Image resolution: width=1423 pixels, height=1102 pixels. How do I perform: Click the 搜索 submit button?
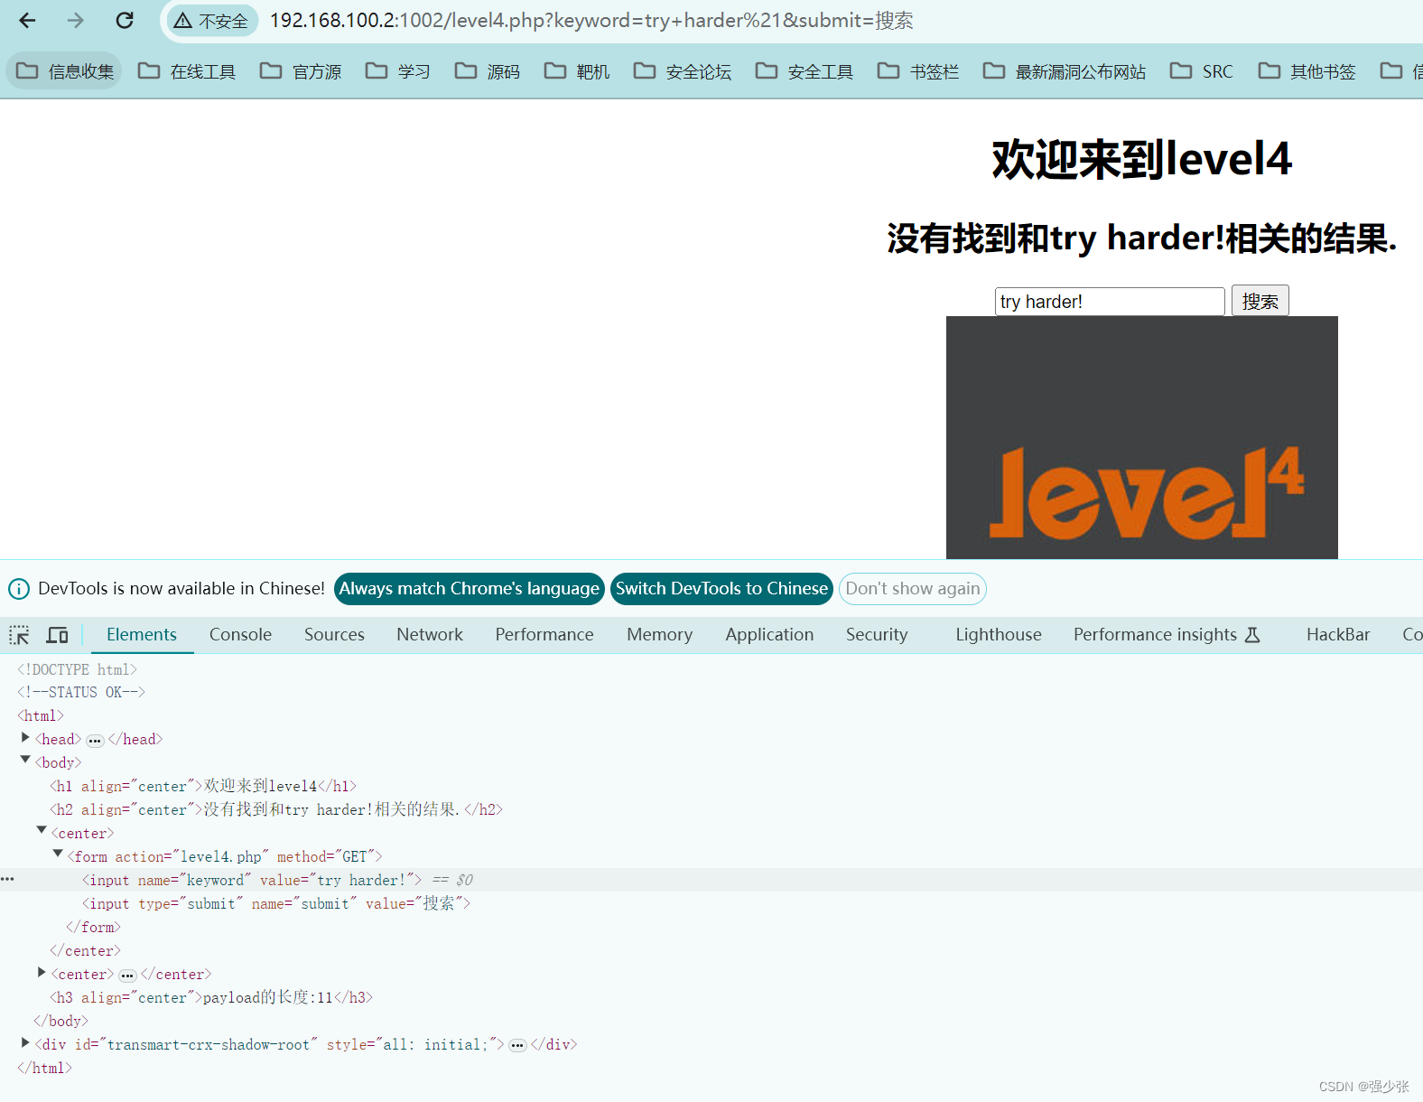point(1260,302)
